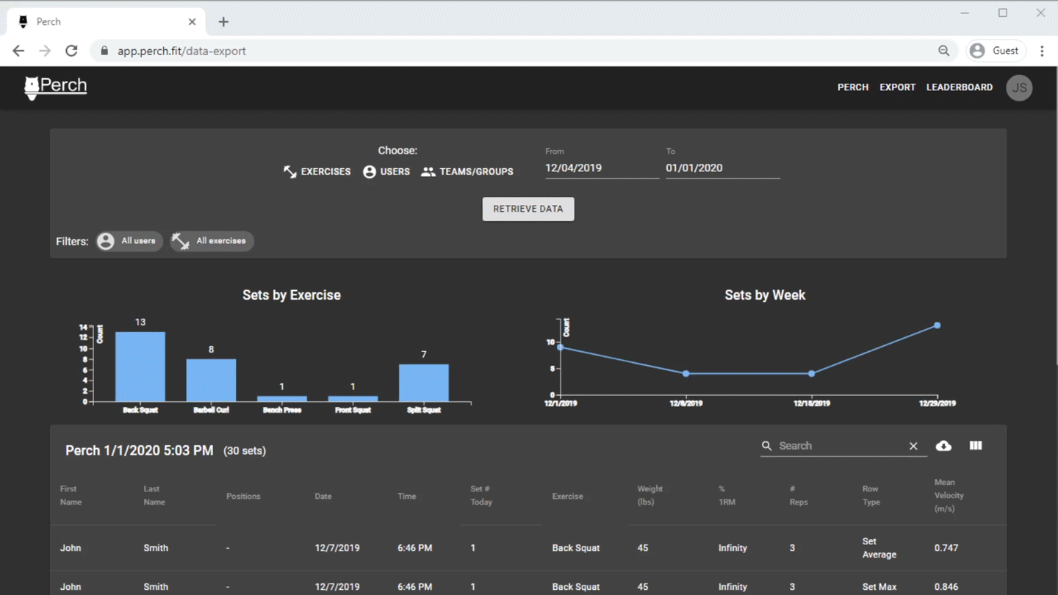This screenshot has height=595, width=1058.
Task: Go back in the browser
Action: coord(18,51)
